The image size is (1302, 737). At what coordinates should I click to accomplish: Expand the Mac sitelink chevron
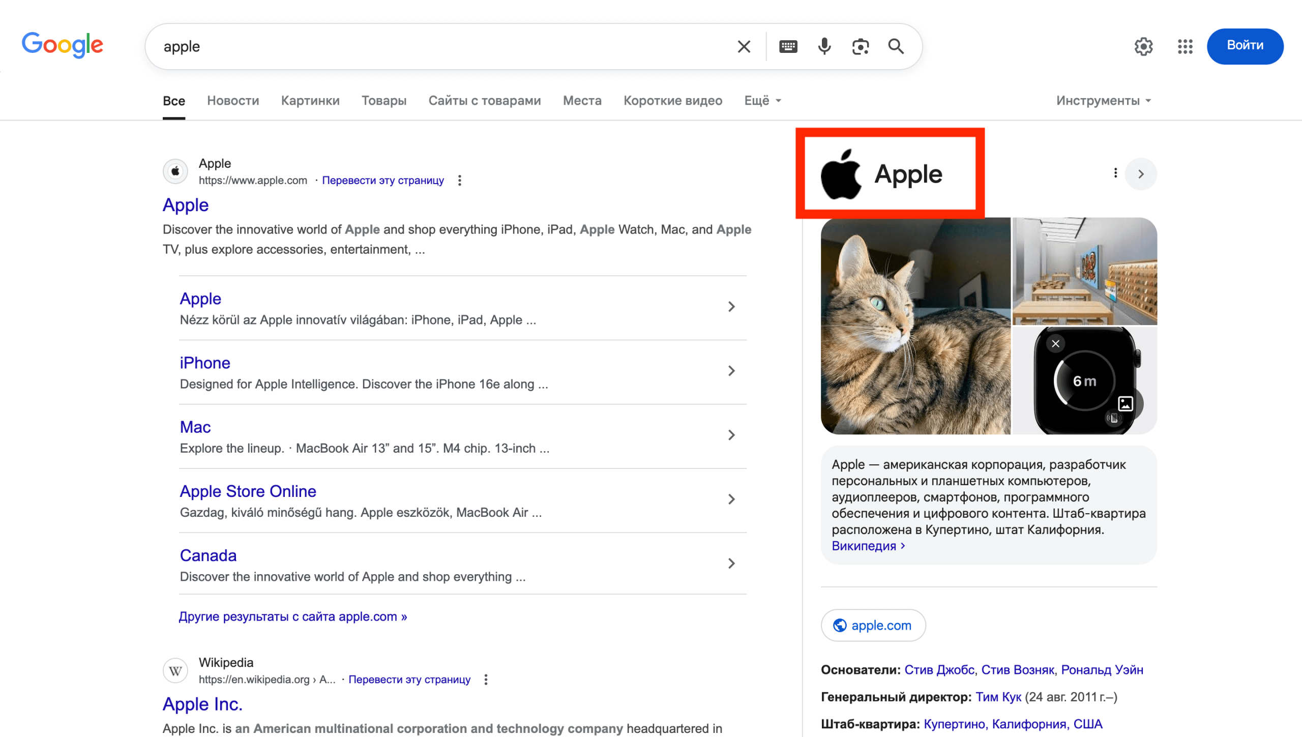coord(731,435)
